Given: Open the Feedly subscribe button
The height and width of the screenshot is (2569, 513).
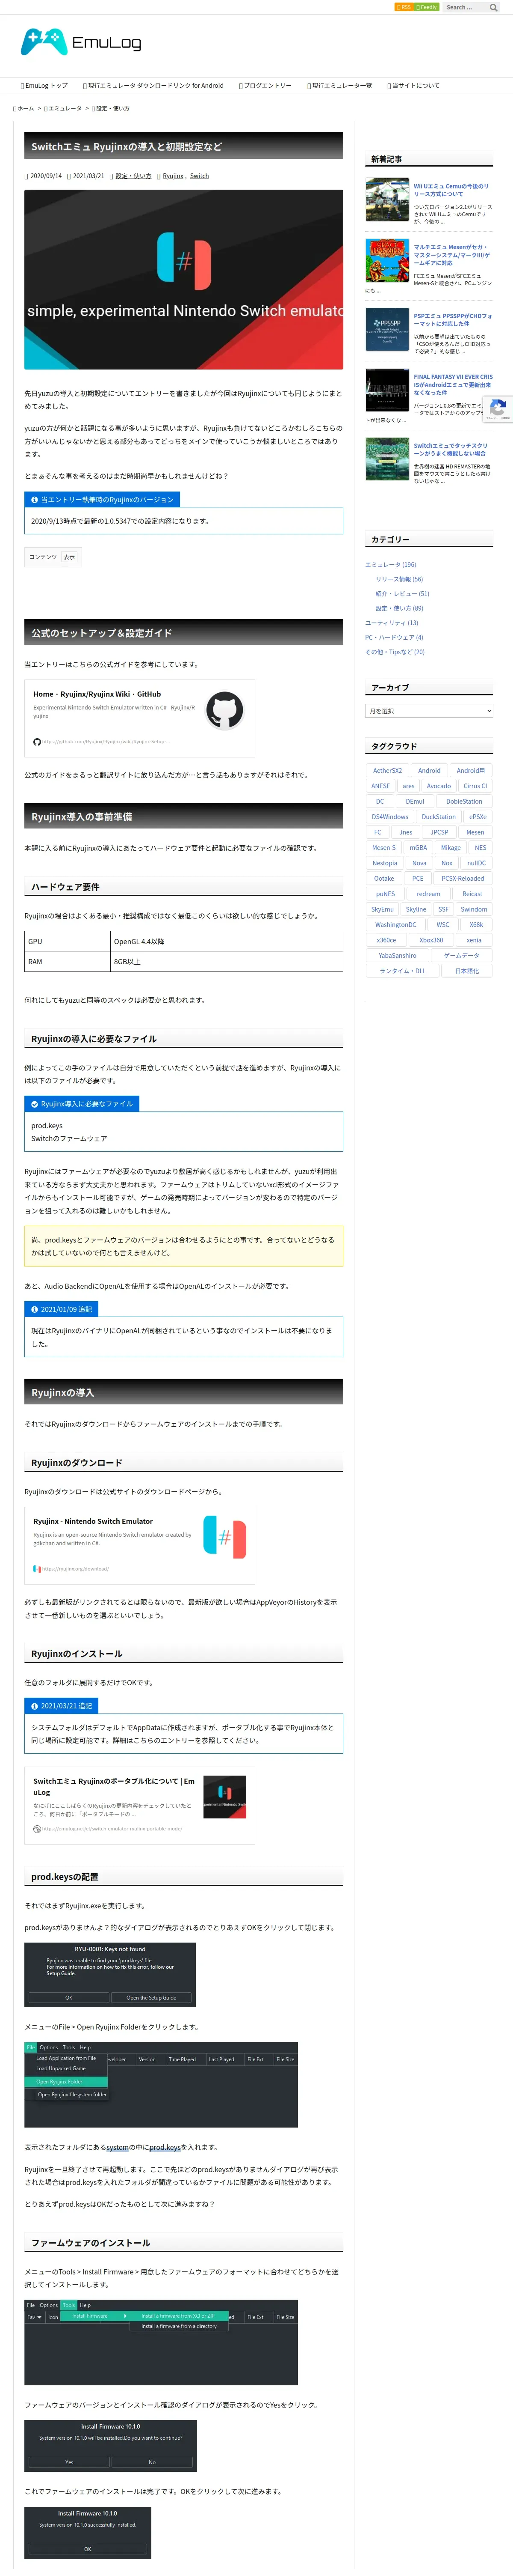Looking at the screenshot, I should 426,7.
